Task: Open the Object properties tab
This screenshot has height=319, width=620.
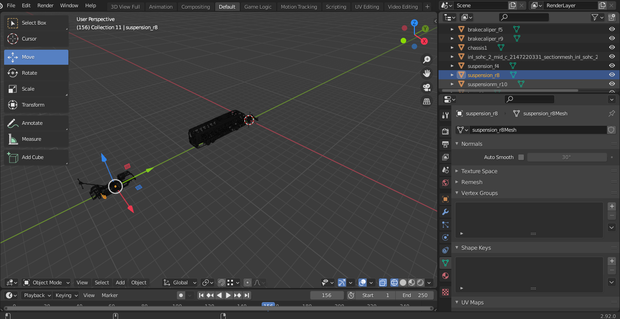Action: (445, 199)
